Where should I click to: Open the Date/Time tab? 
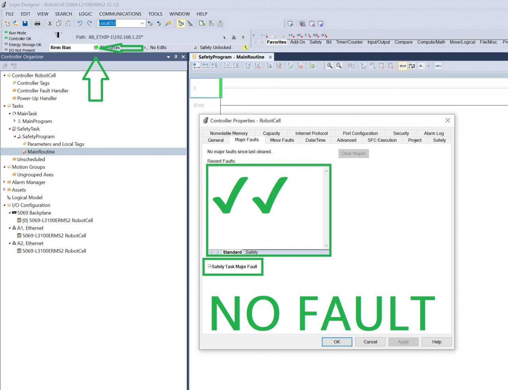click(316, 140)
